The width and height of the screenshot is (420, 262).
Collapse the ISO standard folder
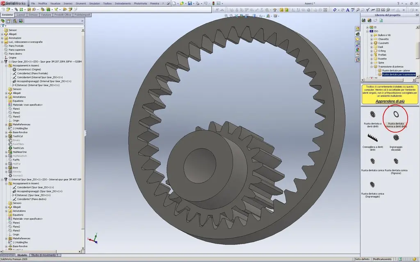coord(367,31)
